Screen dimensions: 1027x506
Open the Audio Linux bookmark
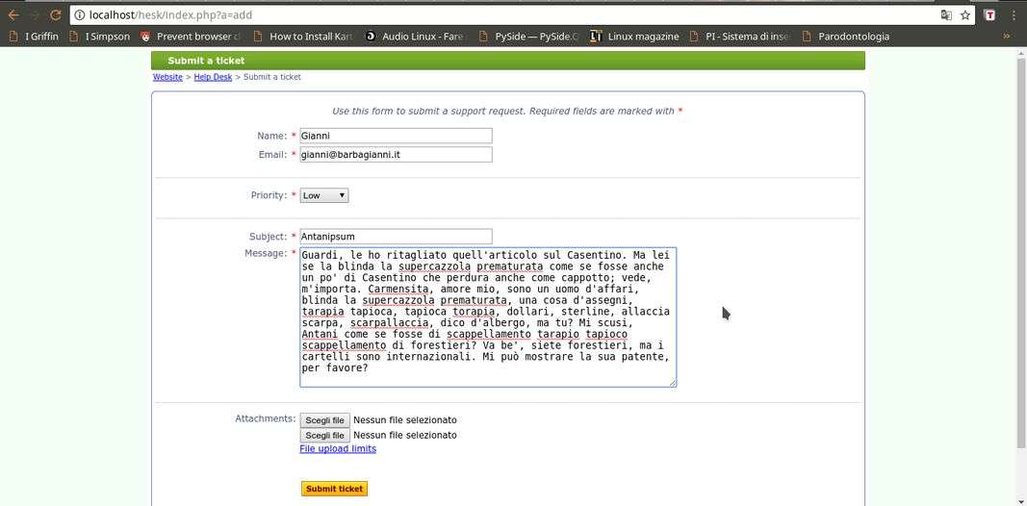tap(414, 37)
